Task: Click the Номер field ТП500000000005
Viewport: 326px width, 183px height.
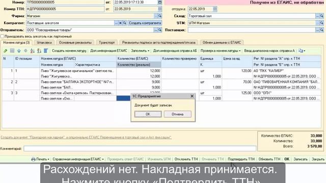Action: click(65, 2)
